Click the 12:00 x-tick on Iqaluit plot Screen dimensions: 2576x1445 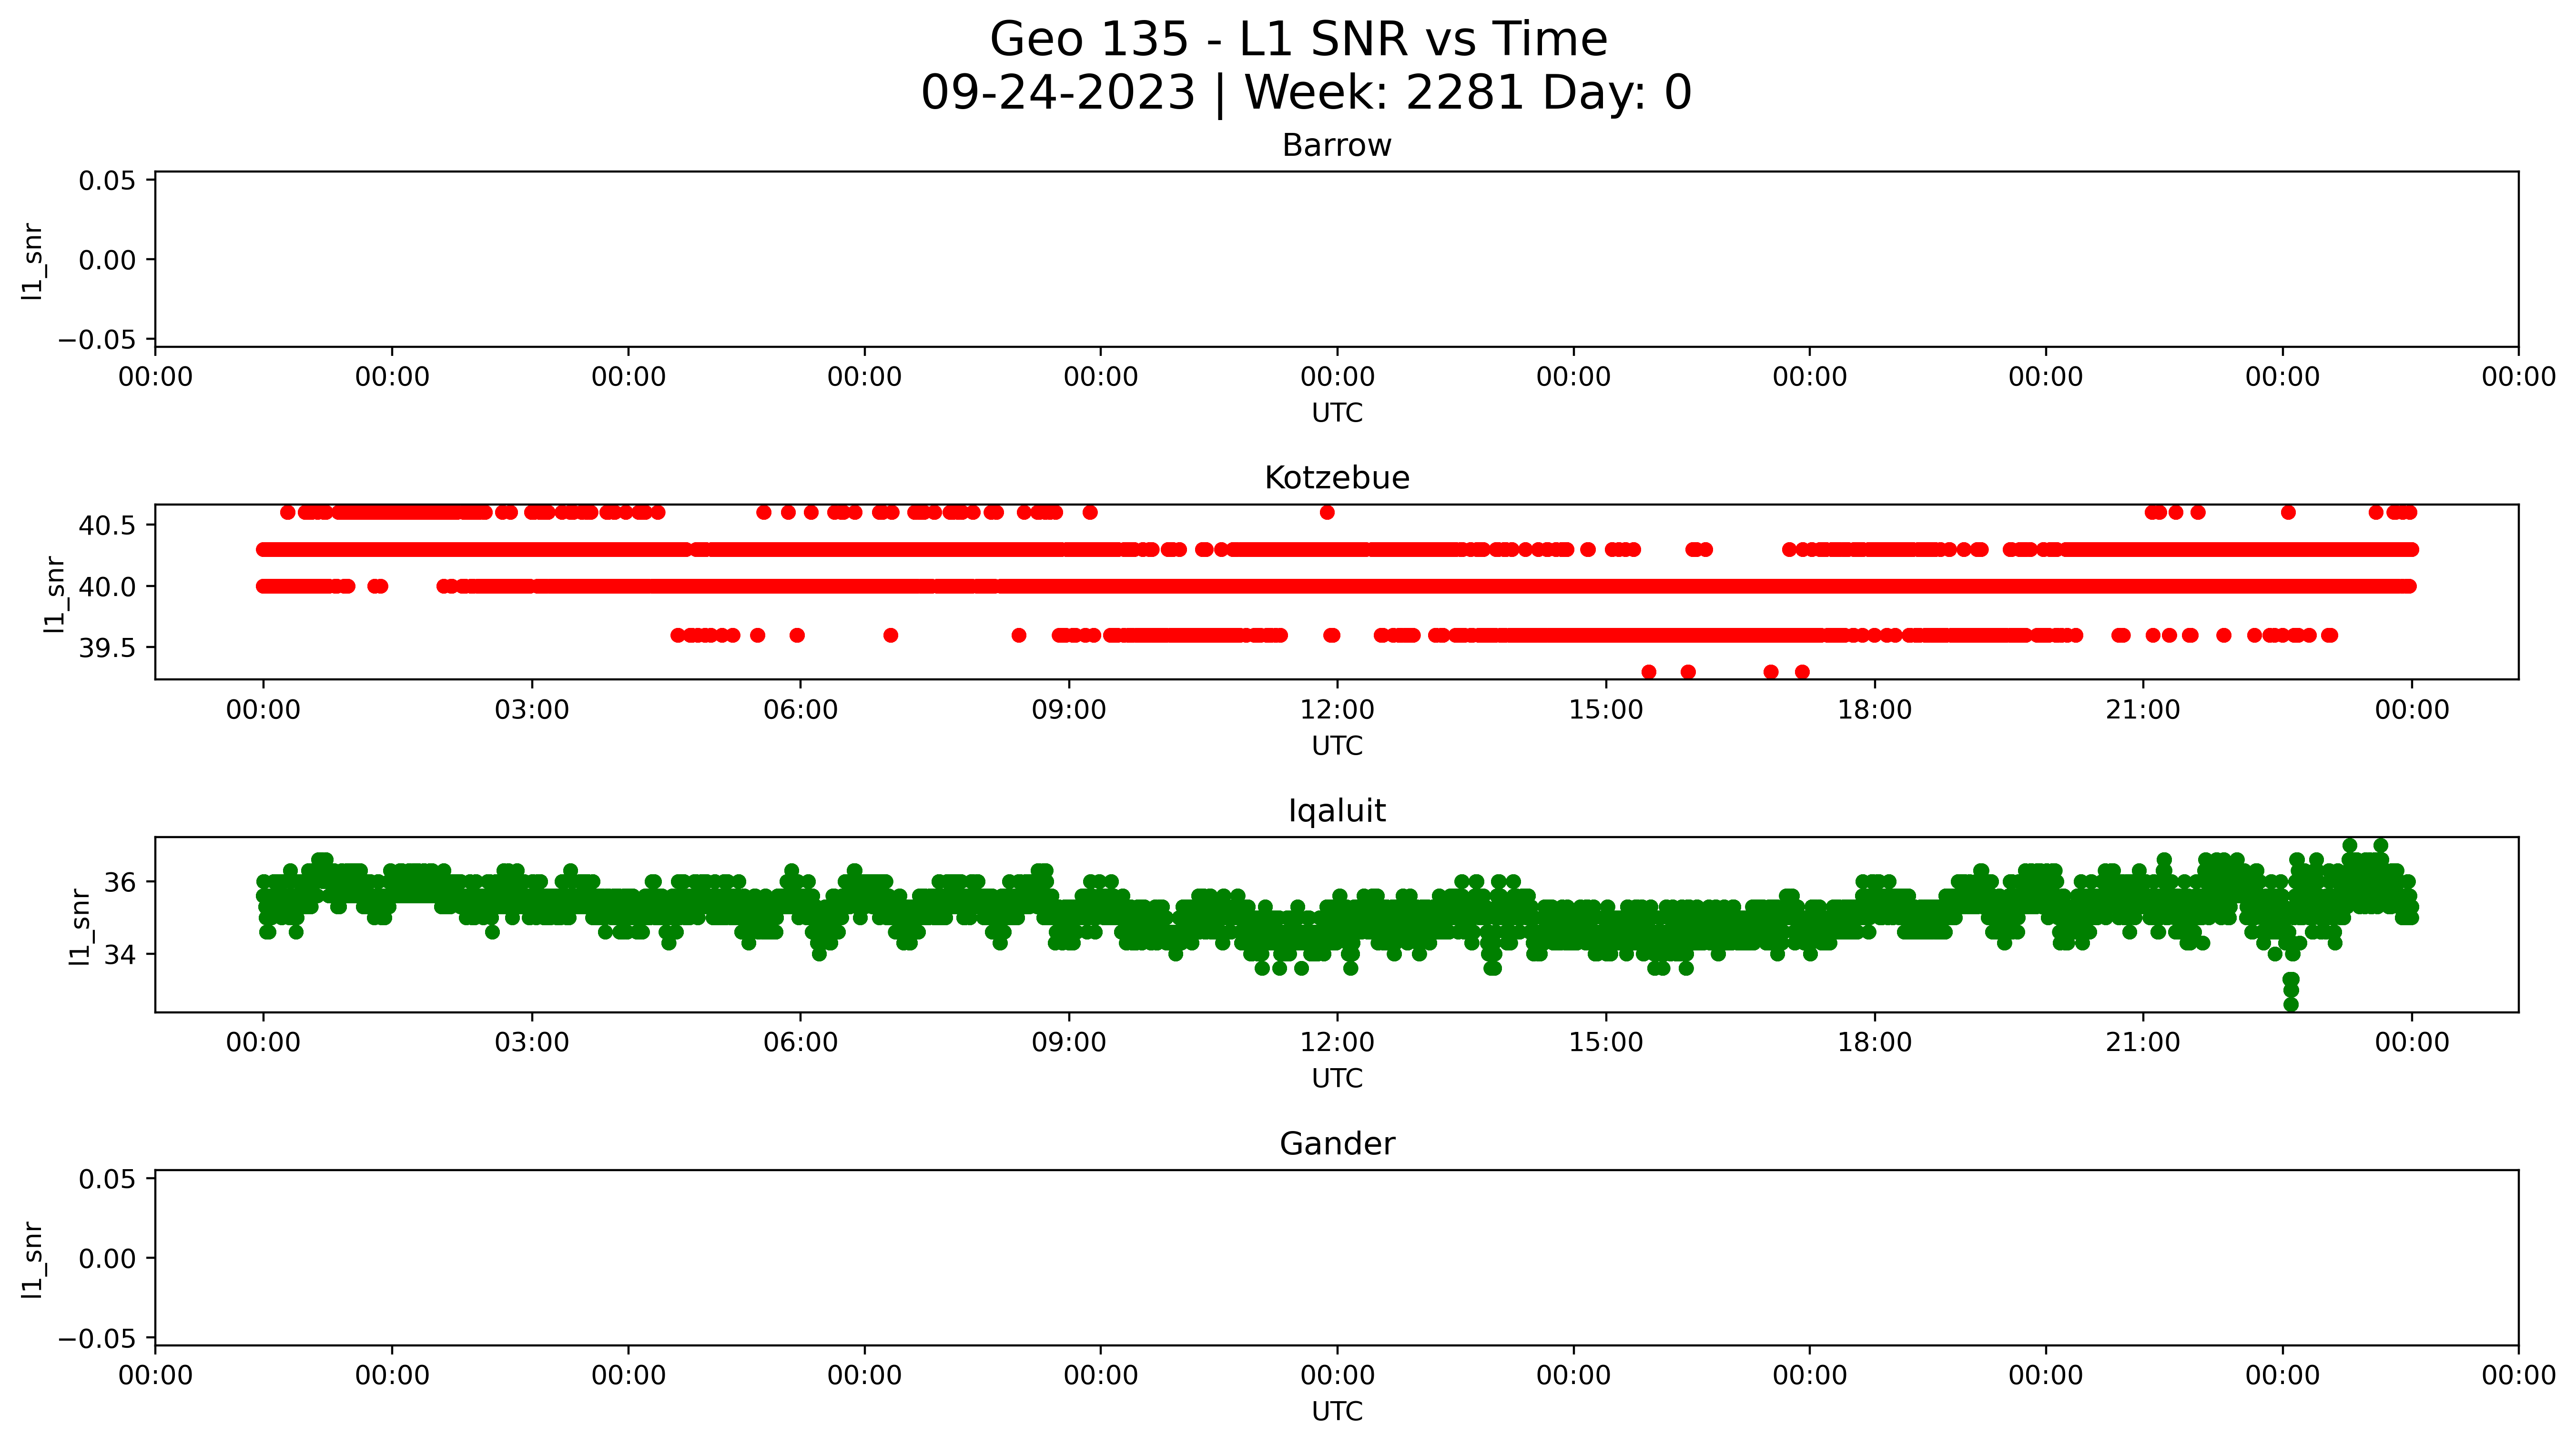tap(1337, 1043)
